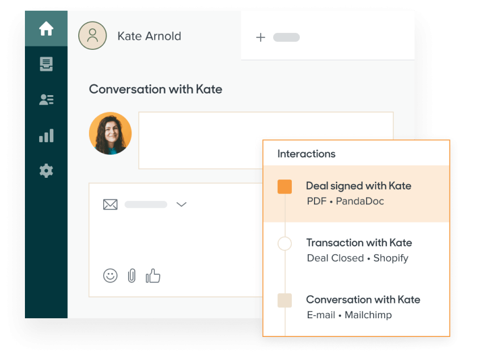Click the E-mail • Mailchimp subtitle
Image resolution: width=484 pixels, height=363 pixels.
point(349,315)
